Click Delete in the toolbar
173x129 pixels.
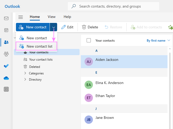pos(90,27)
